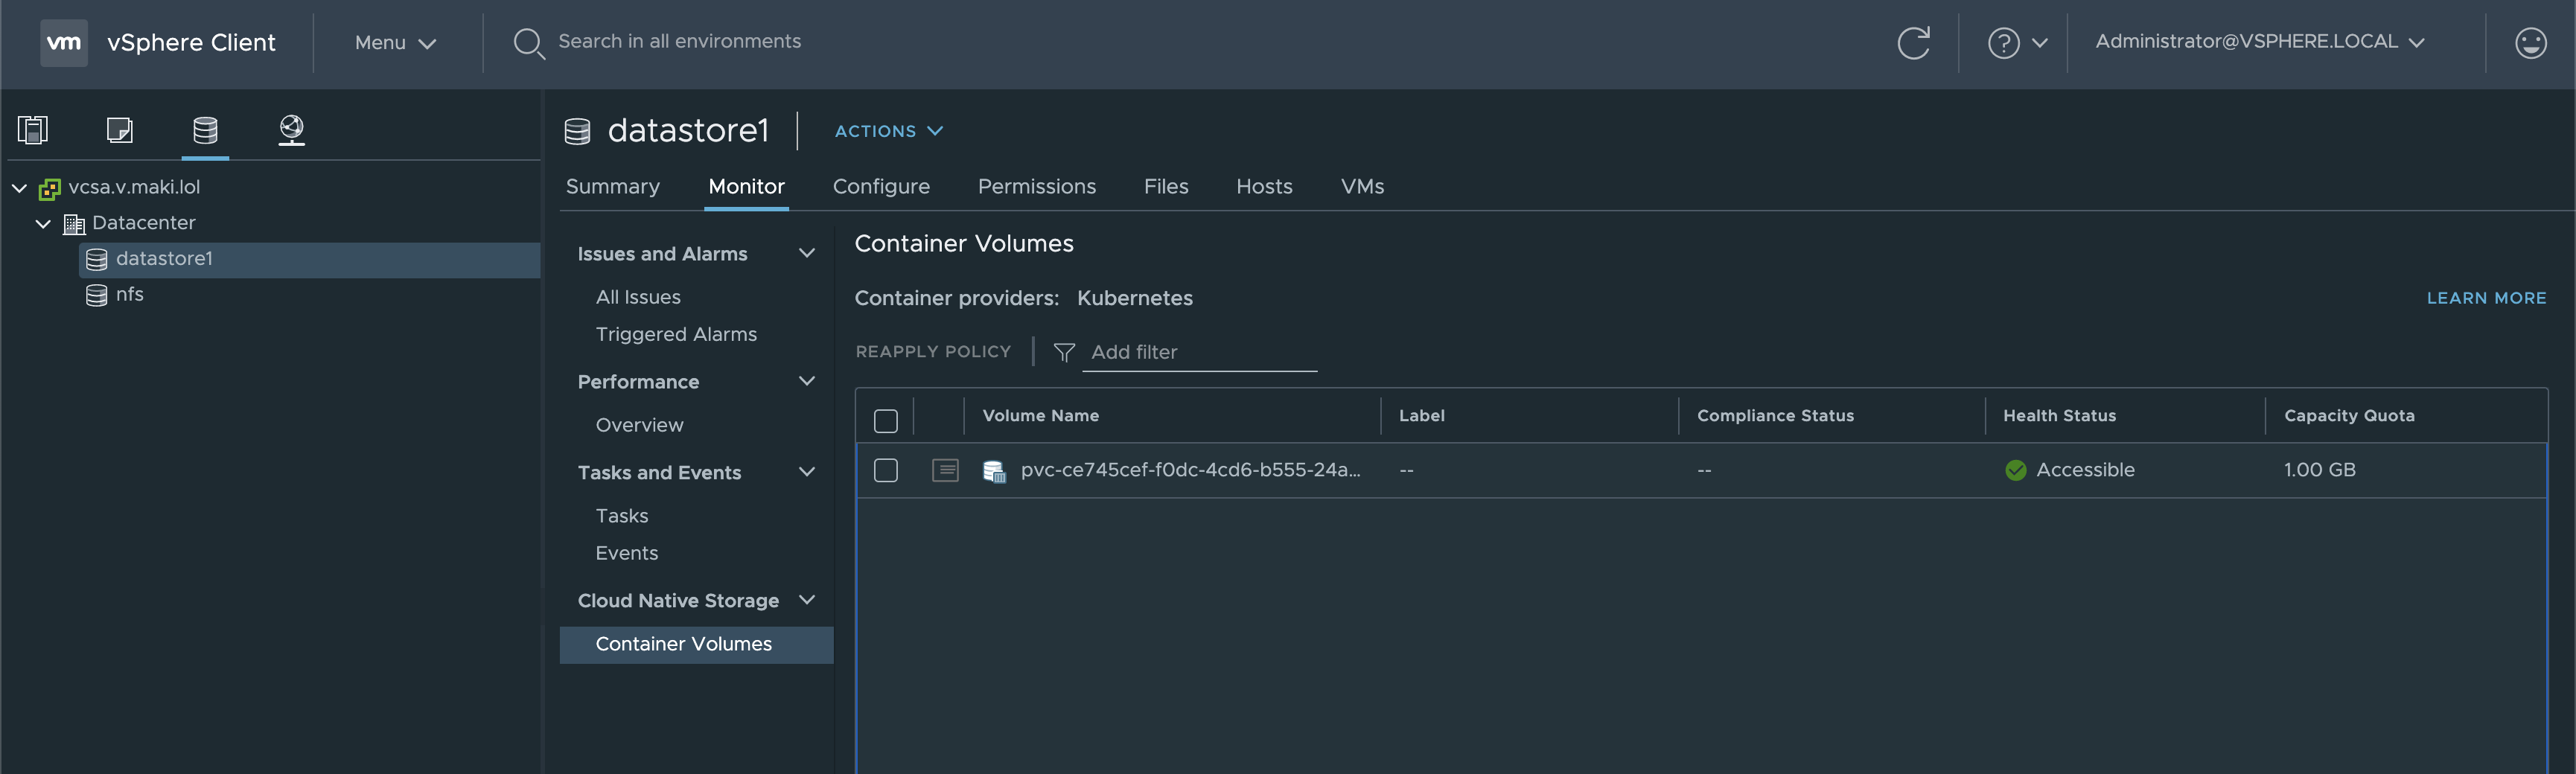Open Performance Overview
2576x774 pixels.
tap(639, 425)
